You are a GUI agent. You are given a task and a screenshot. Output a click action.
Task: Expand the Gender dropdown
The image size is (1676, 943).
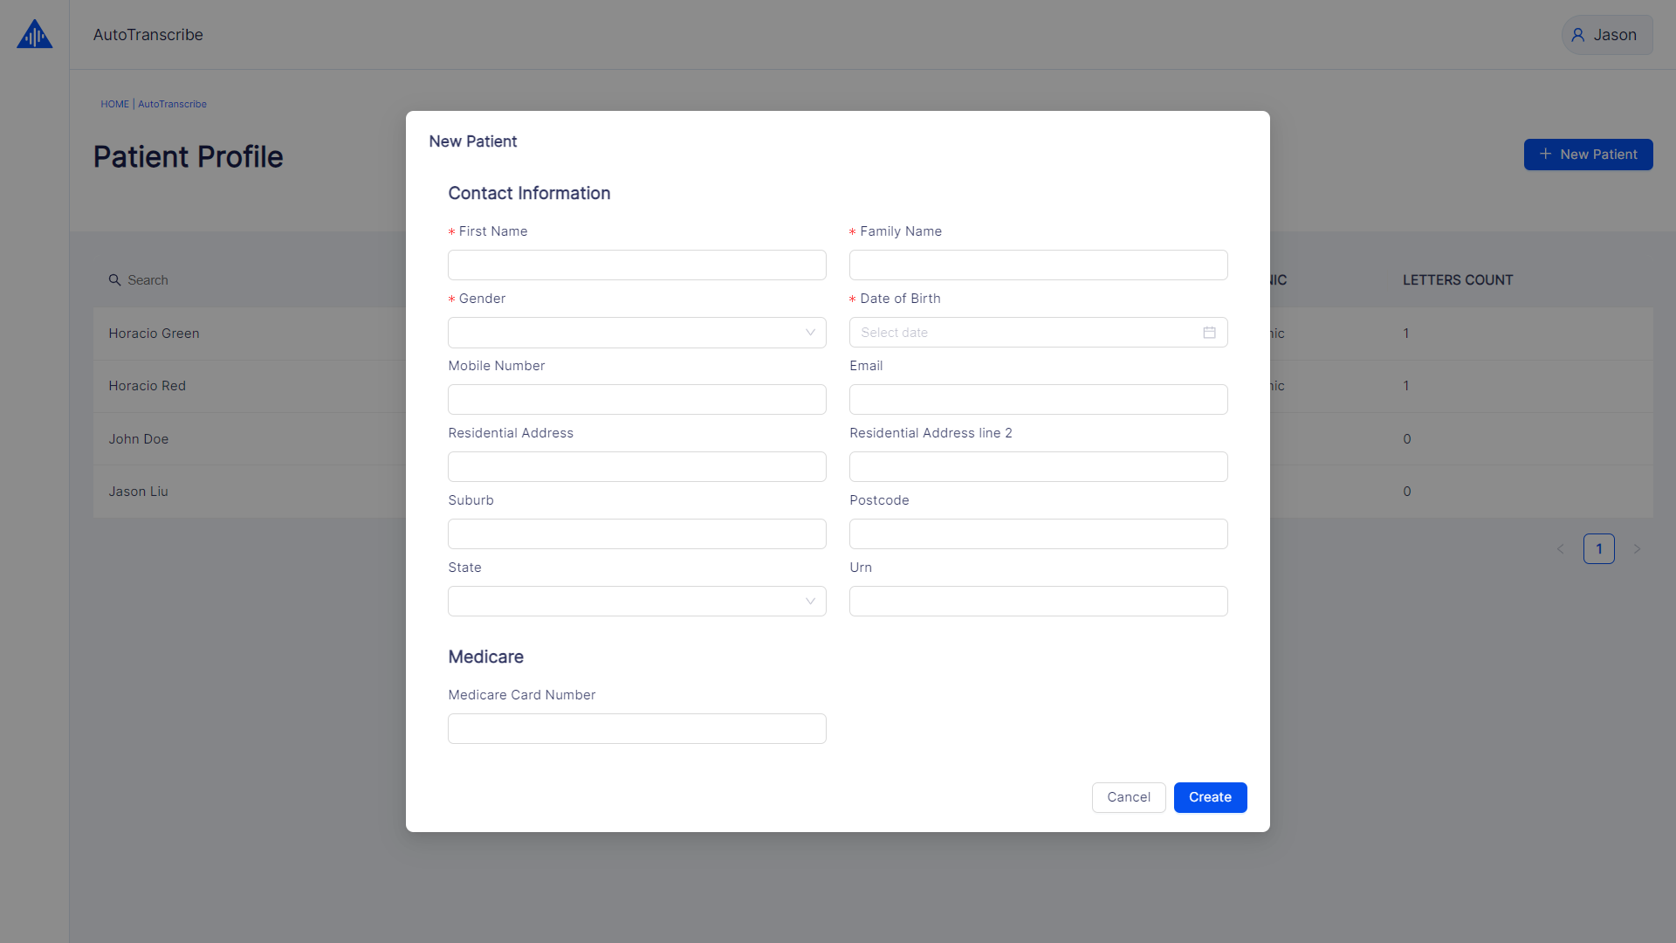[x=636, y=333]
